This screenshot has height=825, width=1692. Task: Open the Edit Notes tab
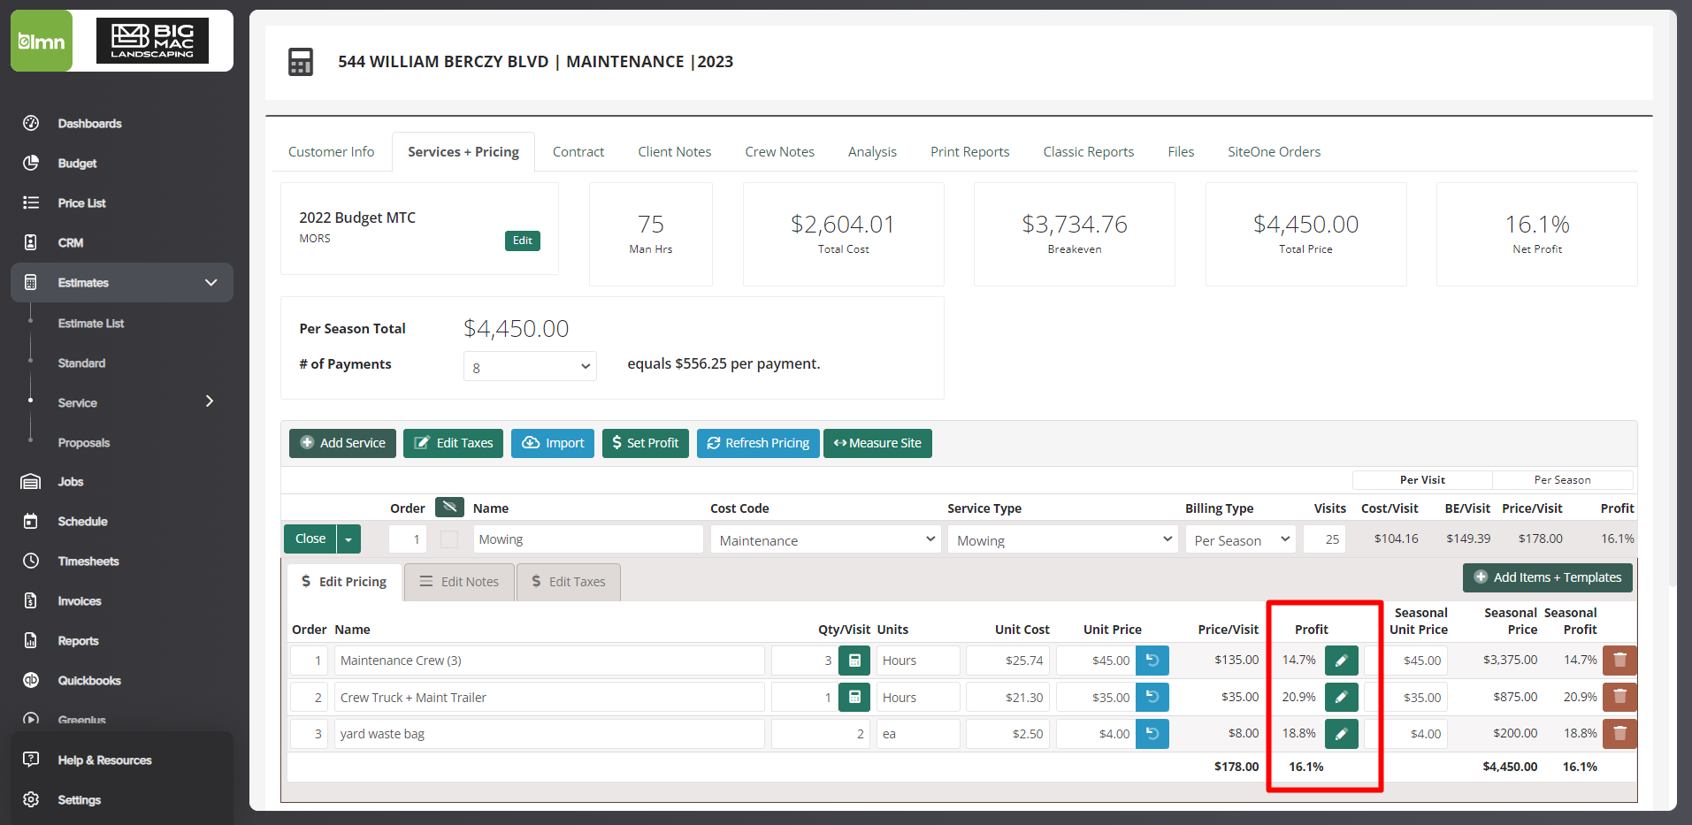point(459,581)
